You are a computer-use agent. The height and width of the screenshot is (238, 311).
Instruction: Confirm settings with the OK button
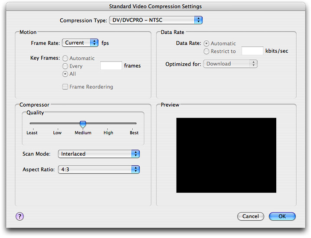[x=282, y=216]
